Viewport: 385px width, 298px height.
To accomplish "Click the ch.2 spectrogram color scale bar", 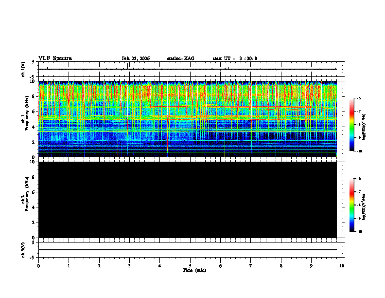I will (352, 205).
